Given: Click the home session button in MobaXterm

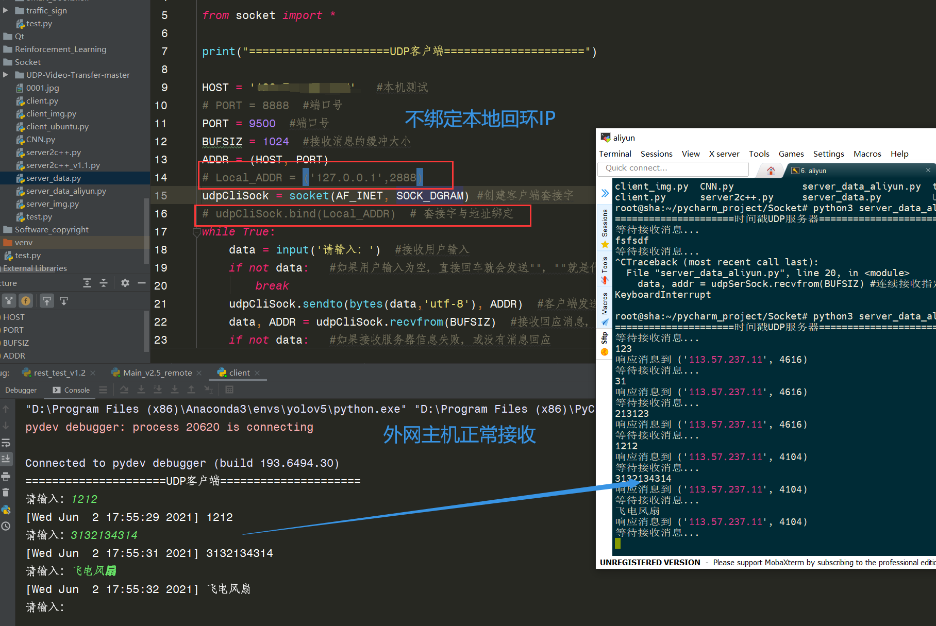Looking at the screenshot, I should (770, 170).
